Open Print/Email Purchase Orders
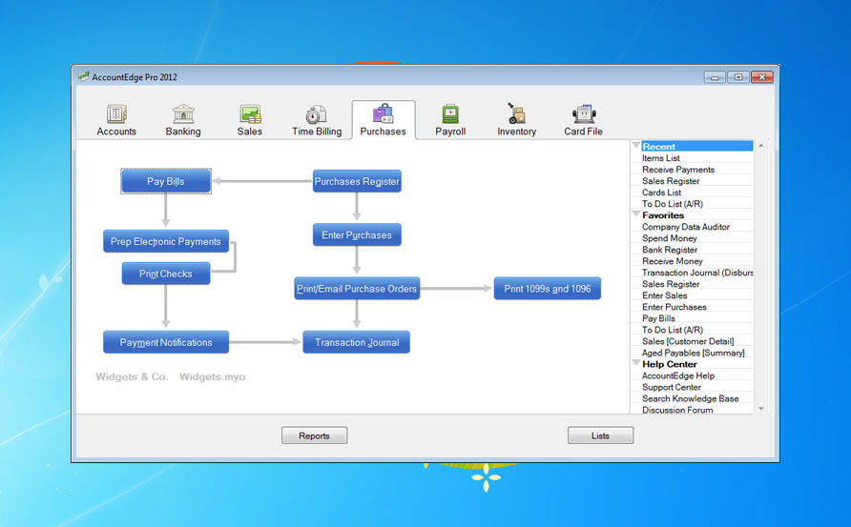The height and width of the screenshot is (527, 851). click(x=357, y=289)
